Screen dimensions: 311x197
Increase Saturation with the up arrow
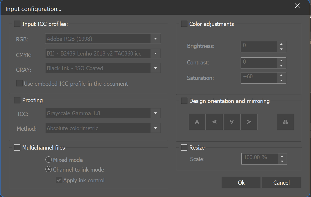point(281,75)
